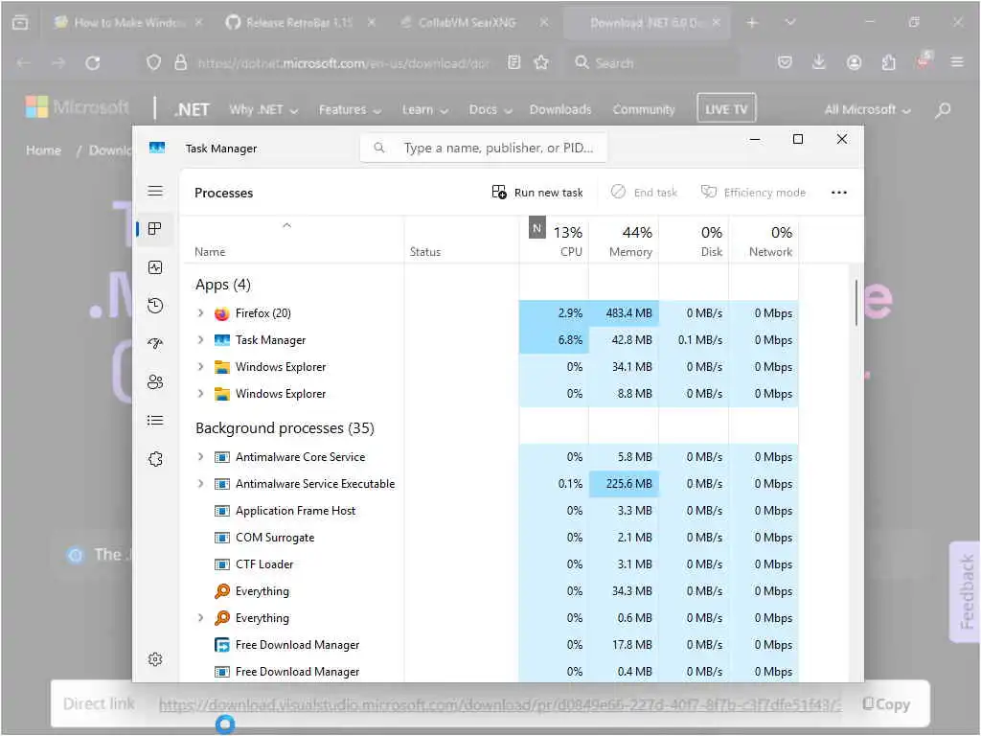Open Features dropdown on .NET page
This screenshot has height=736, width=981.
click(350, 109)
